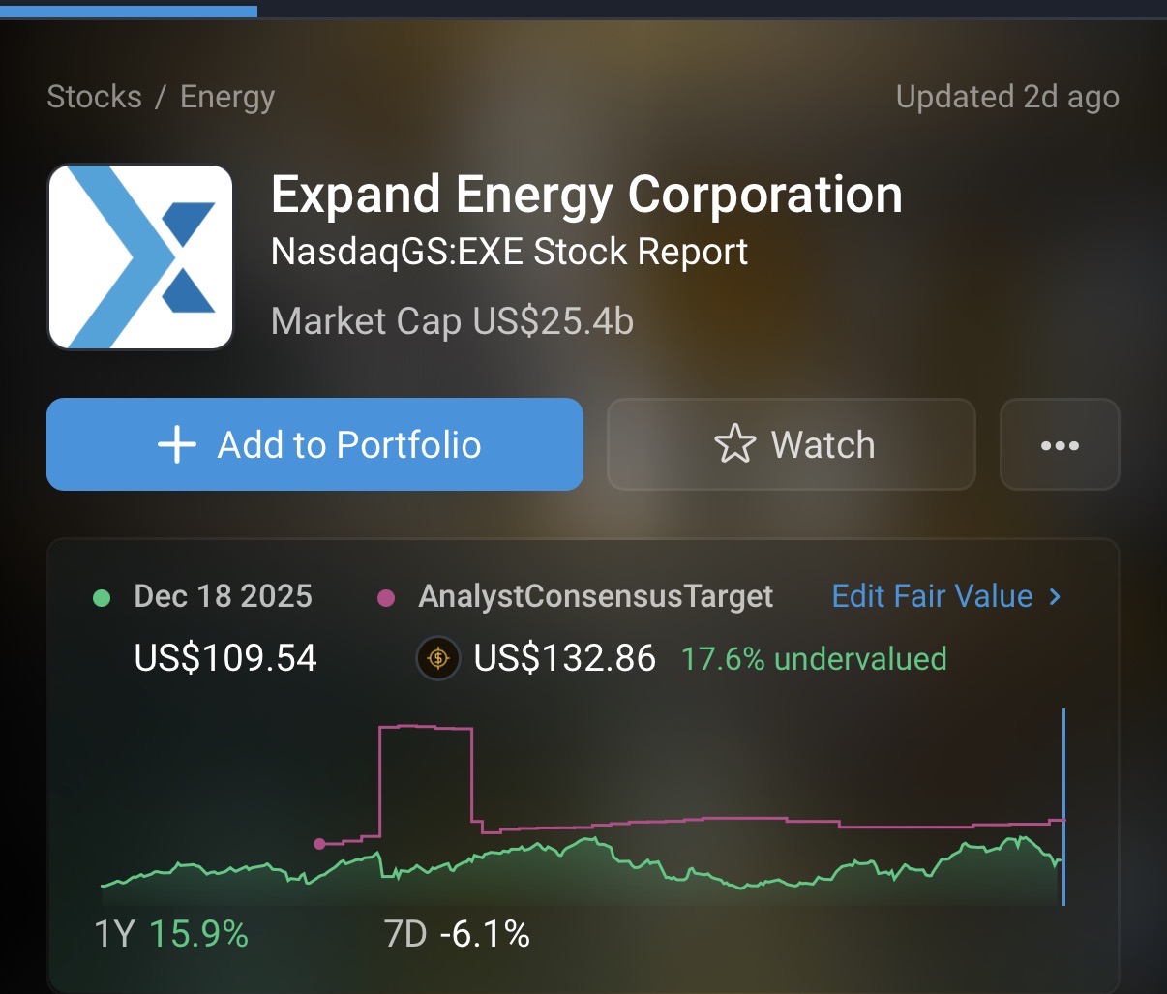This screenshot has width=1167, height=994.
Task: Click the chevron next to Edit Fair Value
Action: pos(1055,597)
